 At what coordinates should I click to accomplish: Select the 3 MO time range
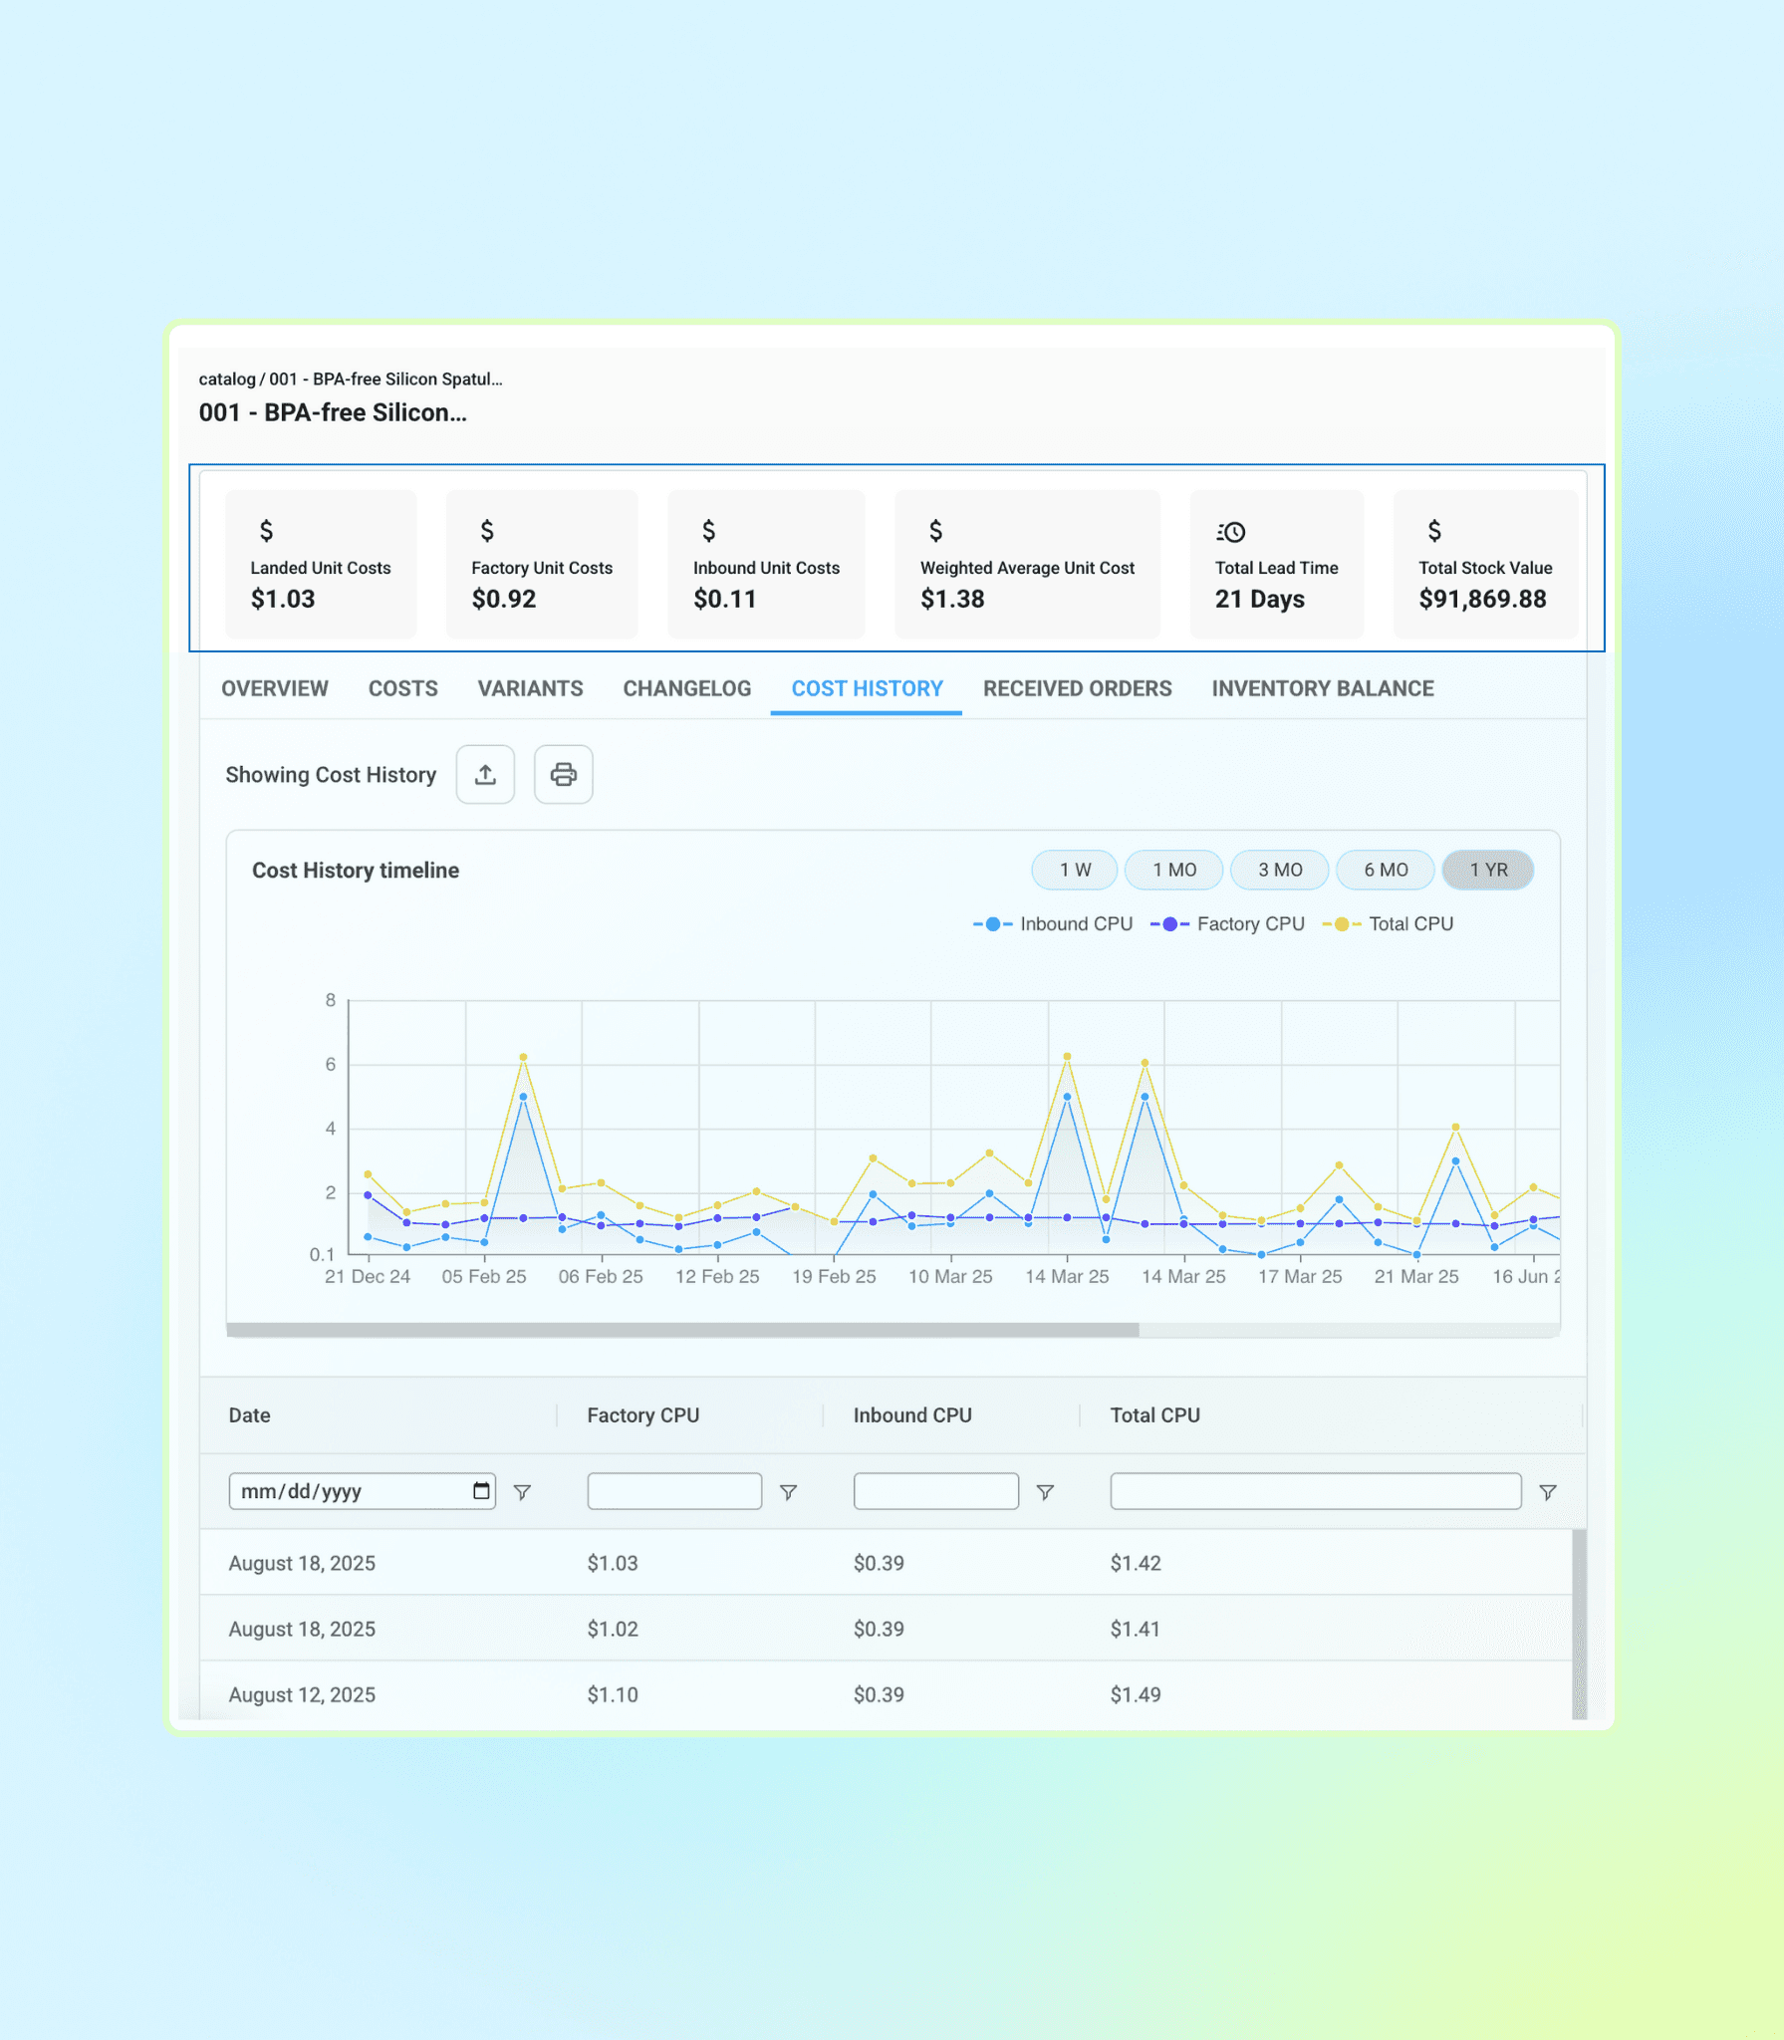pyautogui.click(x=1280, y=870)
